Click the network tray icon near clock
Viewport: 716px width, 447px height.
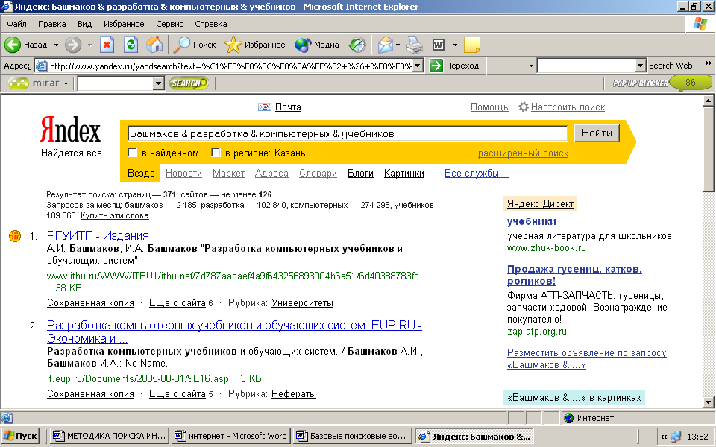[676, 437]
